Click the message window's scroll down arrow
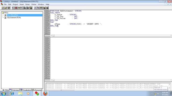This screenshot has width=172, height=96. point(170,88)
